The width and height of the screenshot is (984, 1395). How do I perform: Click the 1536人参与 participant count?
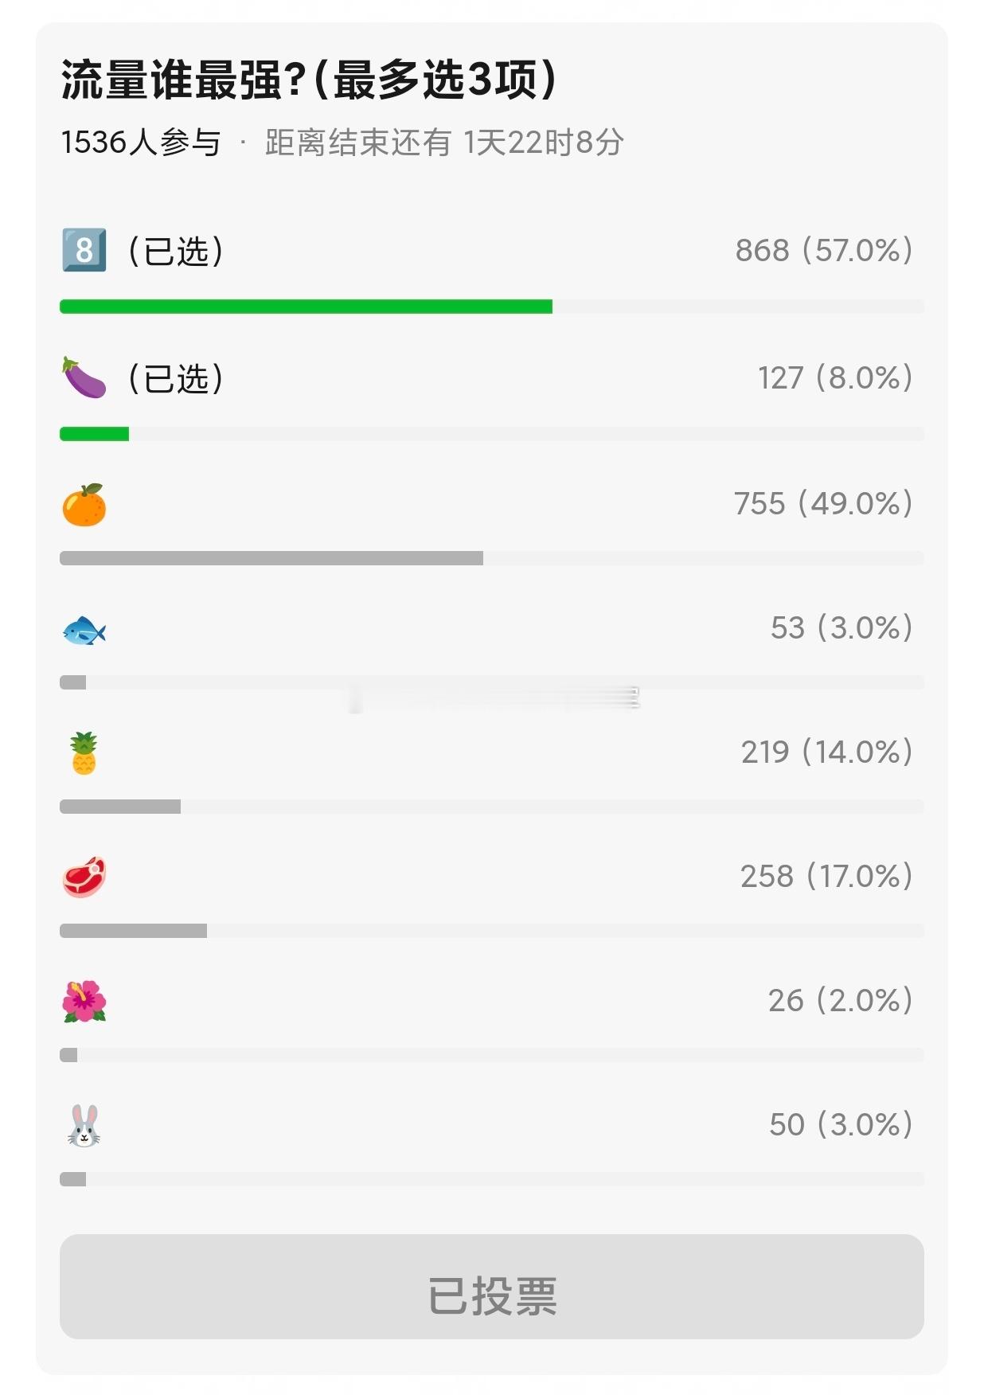pyautogui.click(x=141, y=142)
